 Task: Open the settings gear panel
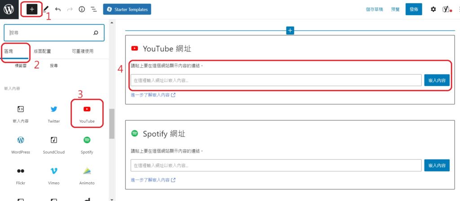(x=433, y=9)
